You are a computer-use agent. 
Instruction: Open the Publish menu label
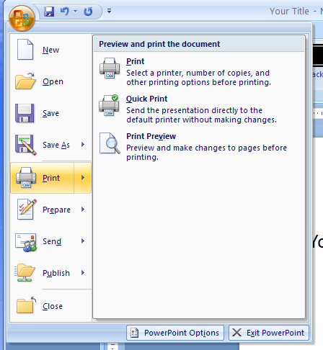tap(56, 273)
